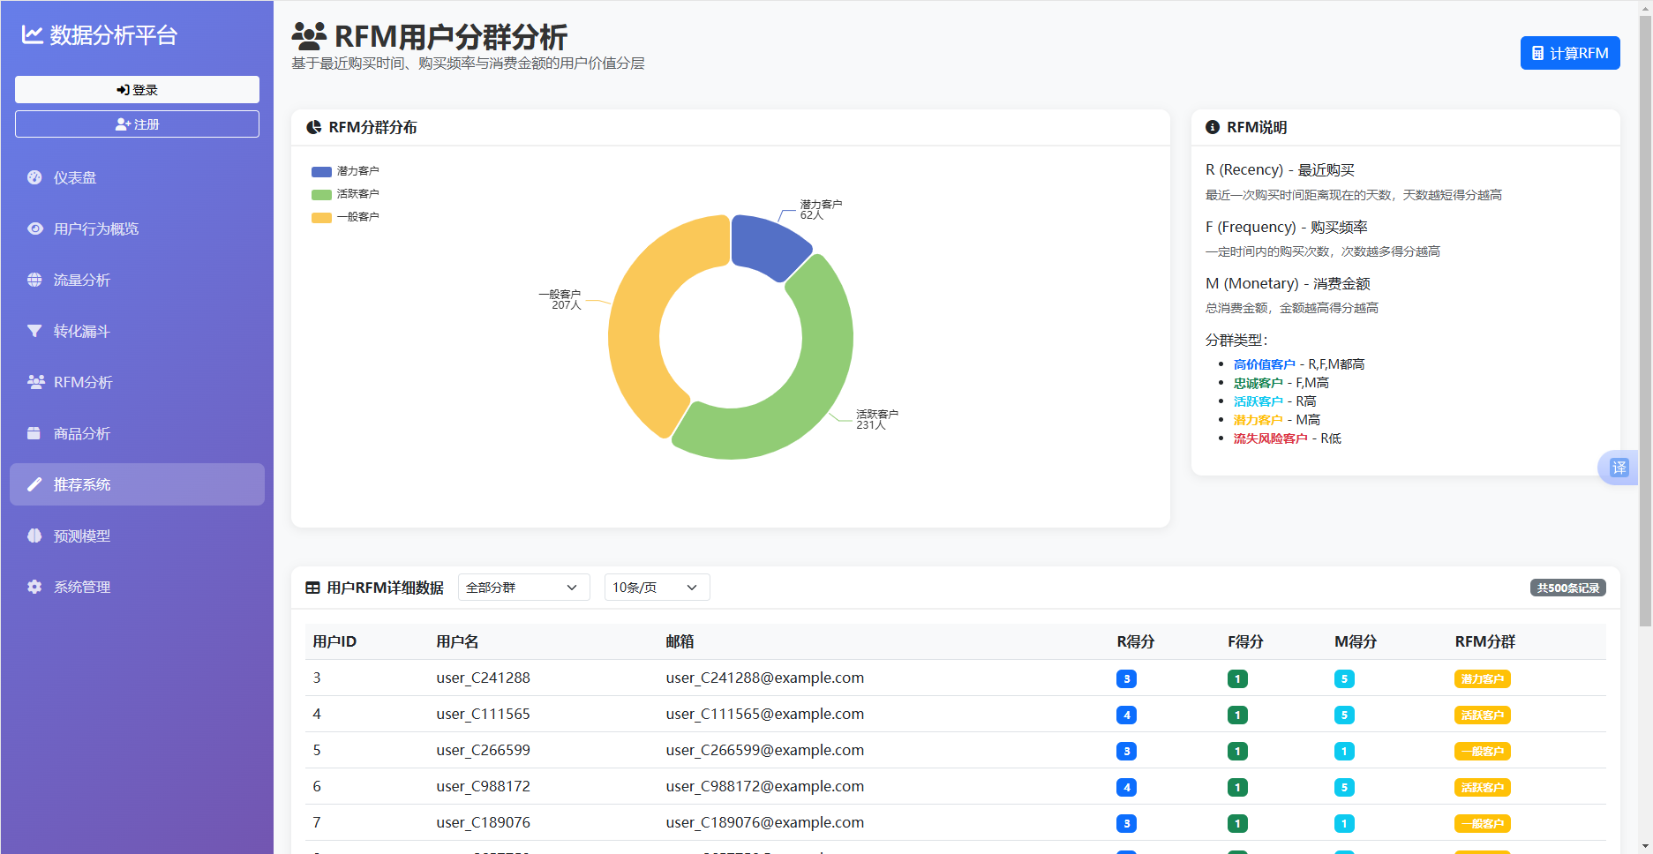Toggle 一般客户 legend swatch in chart
1653x854 pixels.
(x=321, y=217)
